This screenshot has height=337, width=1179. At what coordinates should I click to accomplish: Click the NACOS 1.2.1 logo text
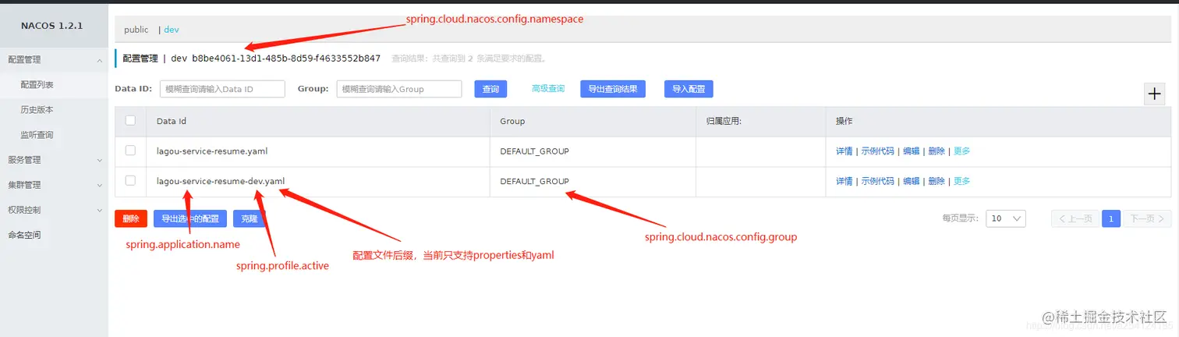(x=51, y=26)
